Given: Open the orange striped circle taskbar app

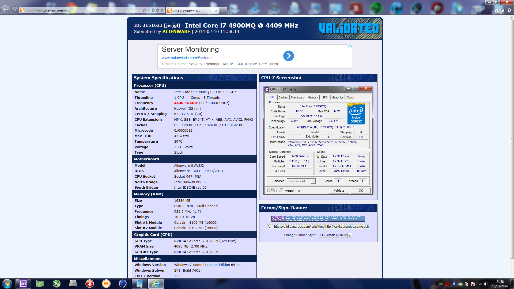Looking at the screenshot, I should tap(106, 284).
